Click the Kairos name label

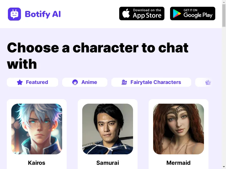pyautogui.click(x=37, y=163)
